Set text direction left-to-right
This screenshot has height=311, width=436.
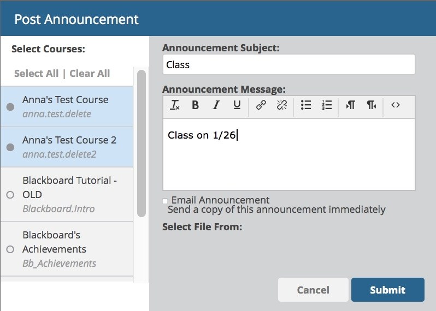click(350, 106)
